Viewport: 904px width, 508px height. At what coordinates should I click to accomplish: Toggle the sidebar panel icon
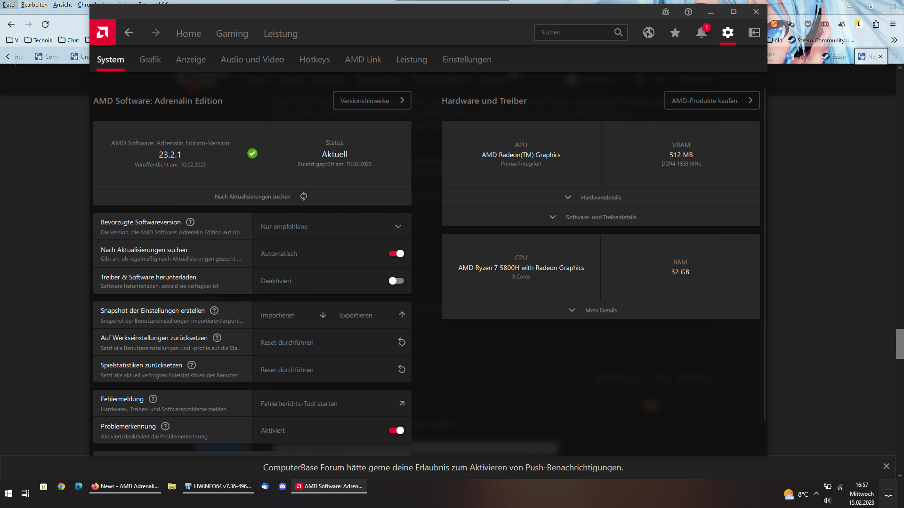[x=754, y=32]
